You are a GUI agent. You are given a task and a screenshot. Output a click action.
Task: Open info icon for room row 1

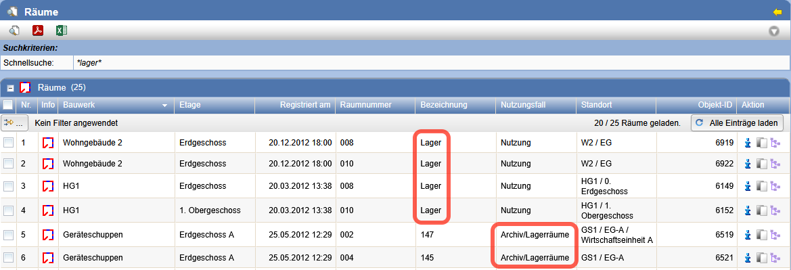click(48, 143)
